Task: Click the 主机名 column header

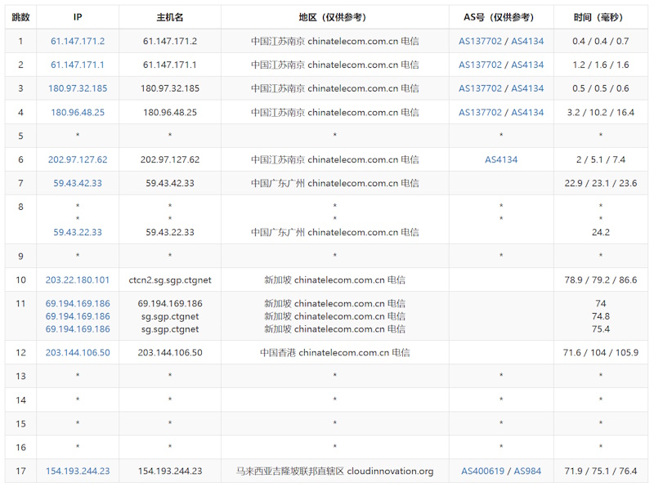Action: [x=170, y=17]
